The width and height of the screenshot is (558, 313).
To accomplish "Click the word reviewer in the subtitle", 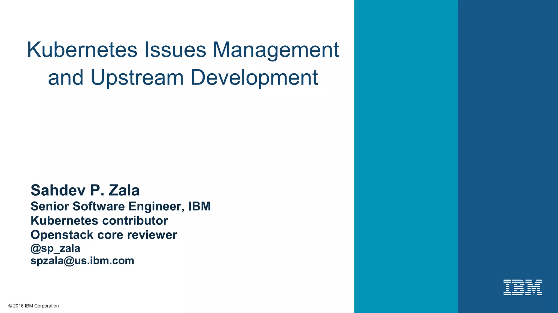I will 152,235.
